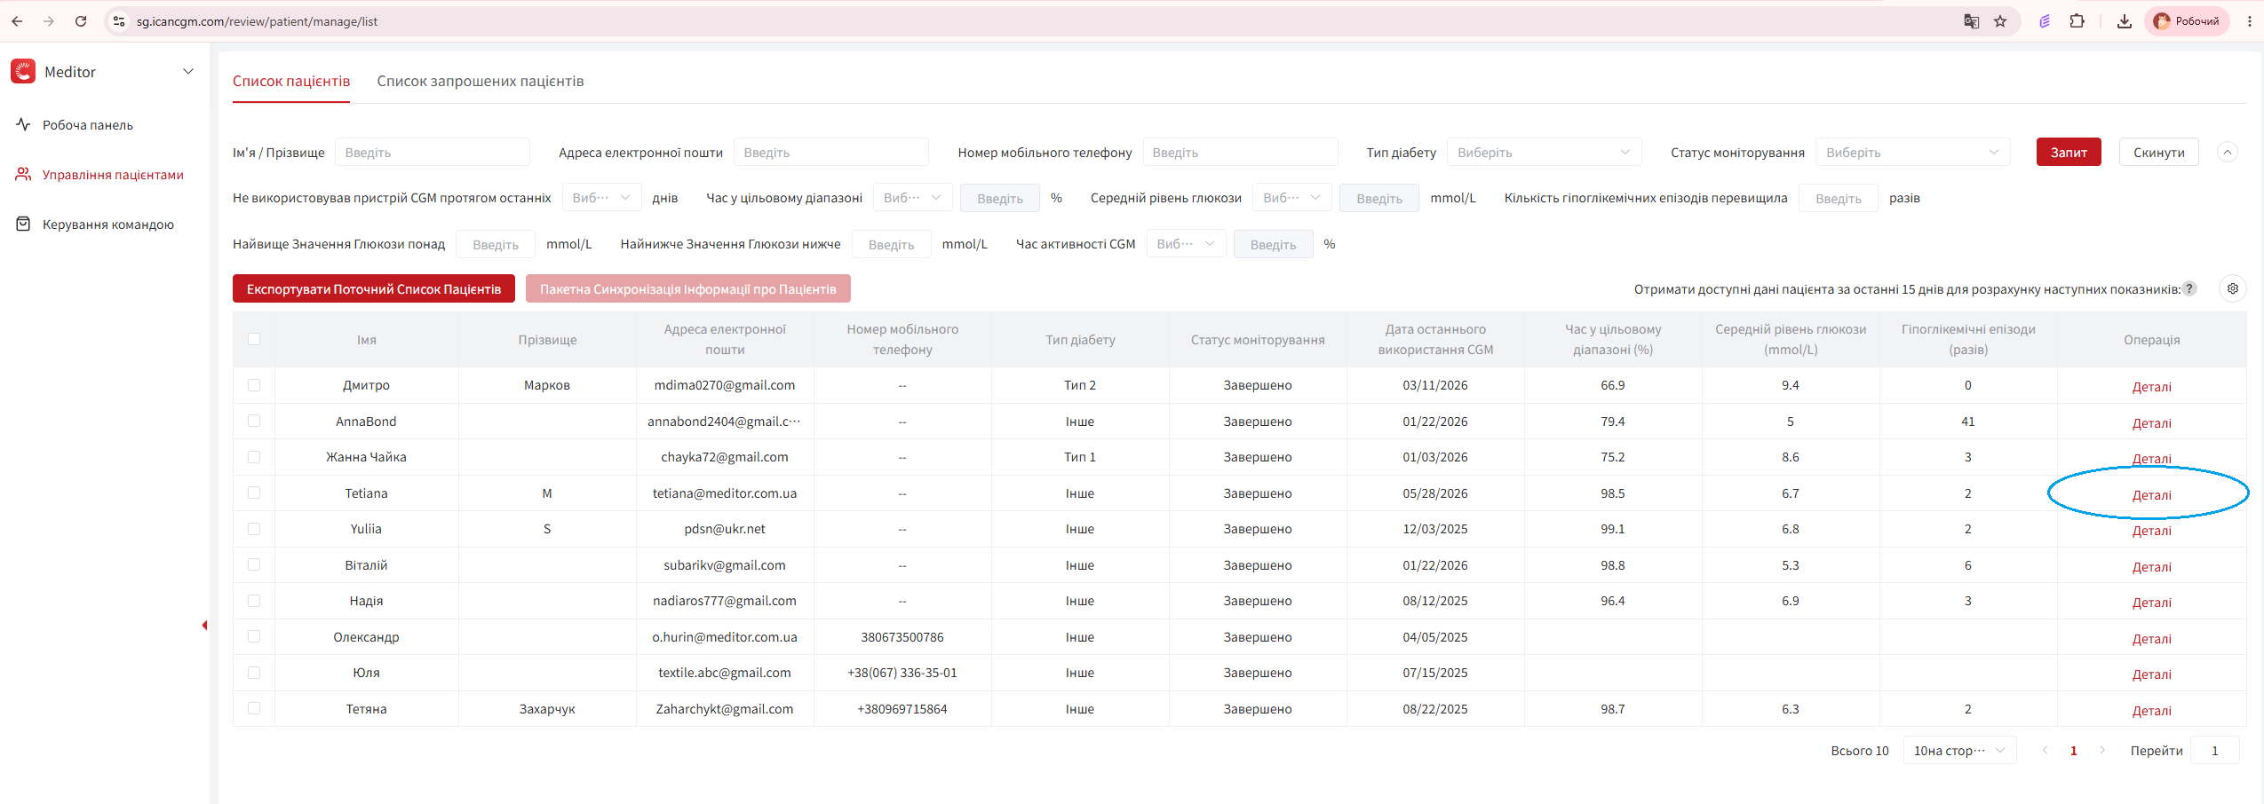Open the Тип діабету dropdown
The height and width of the screenshot is (804, 2264).
tap(1544, 152)
